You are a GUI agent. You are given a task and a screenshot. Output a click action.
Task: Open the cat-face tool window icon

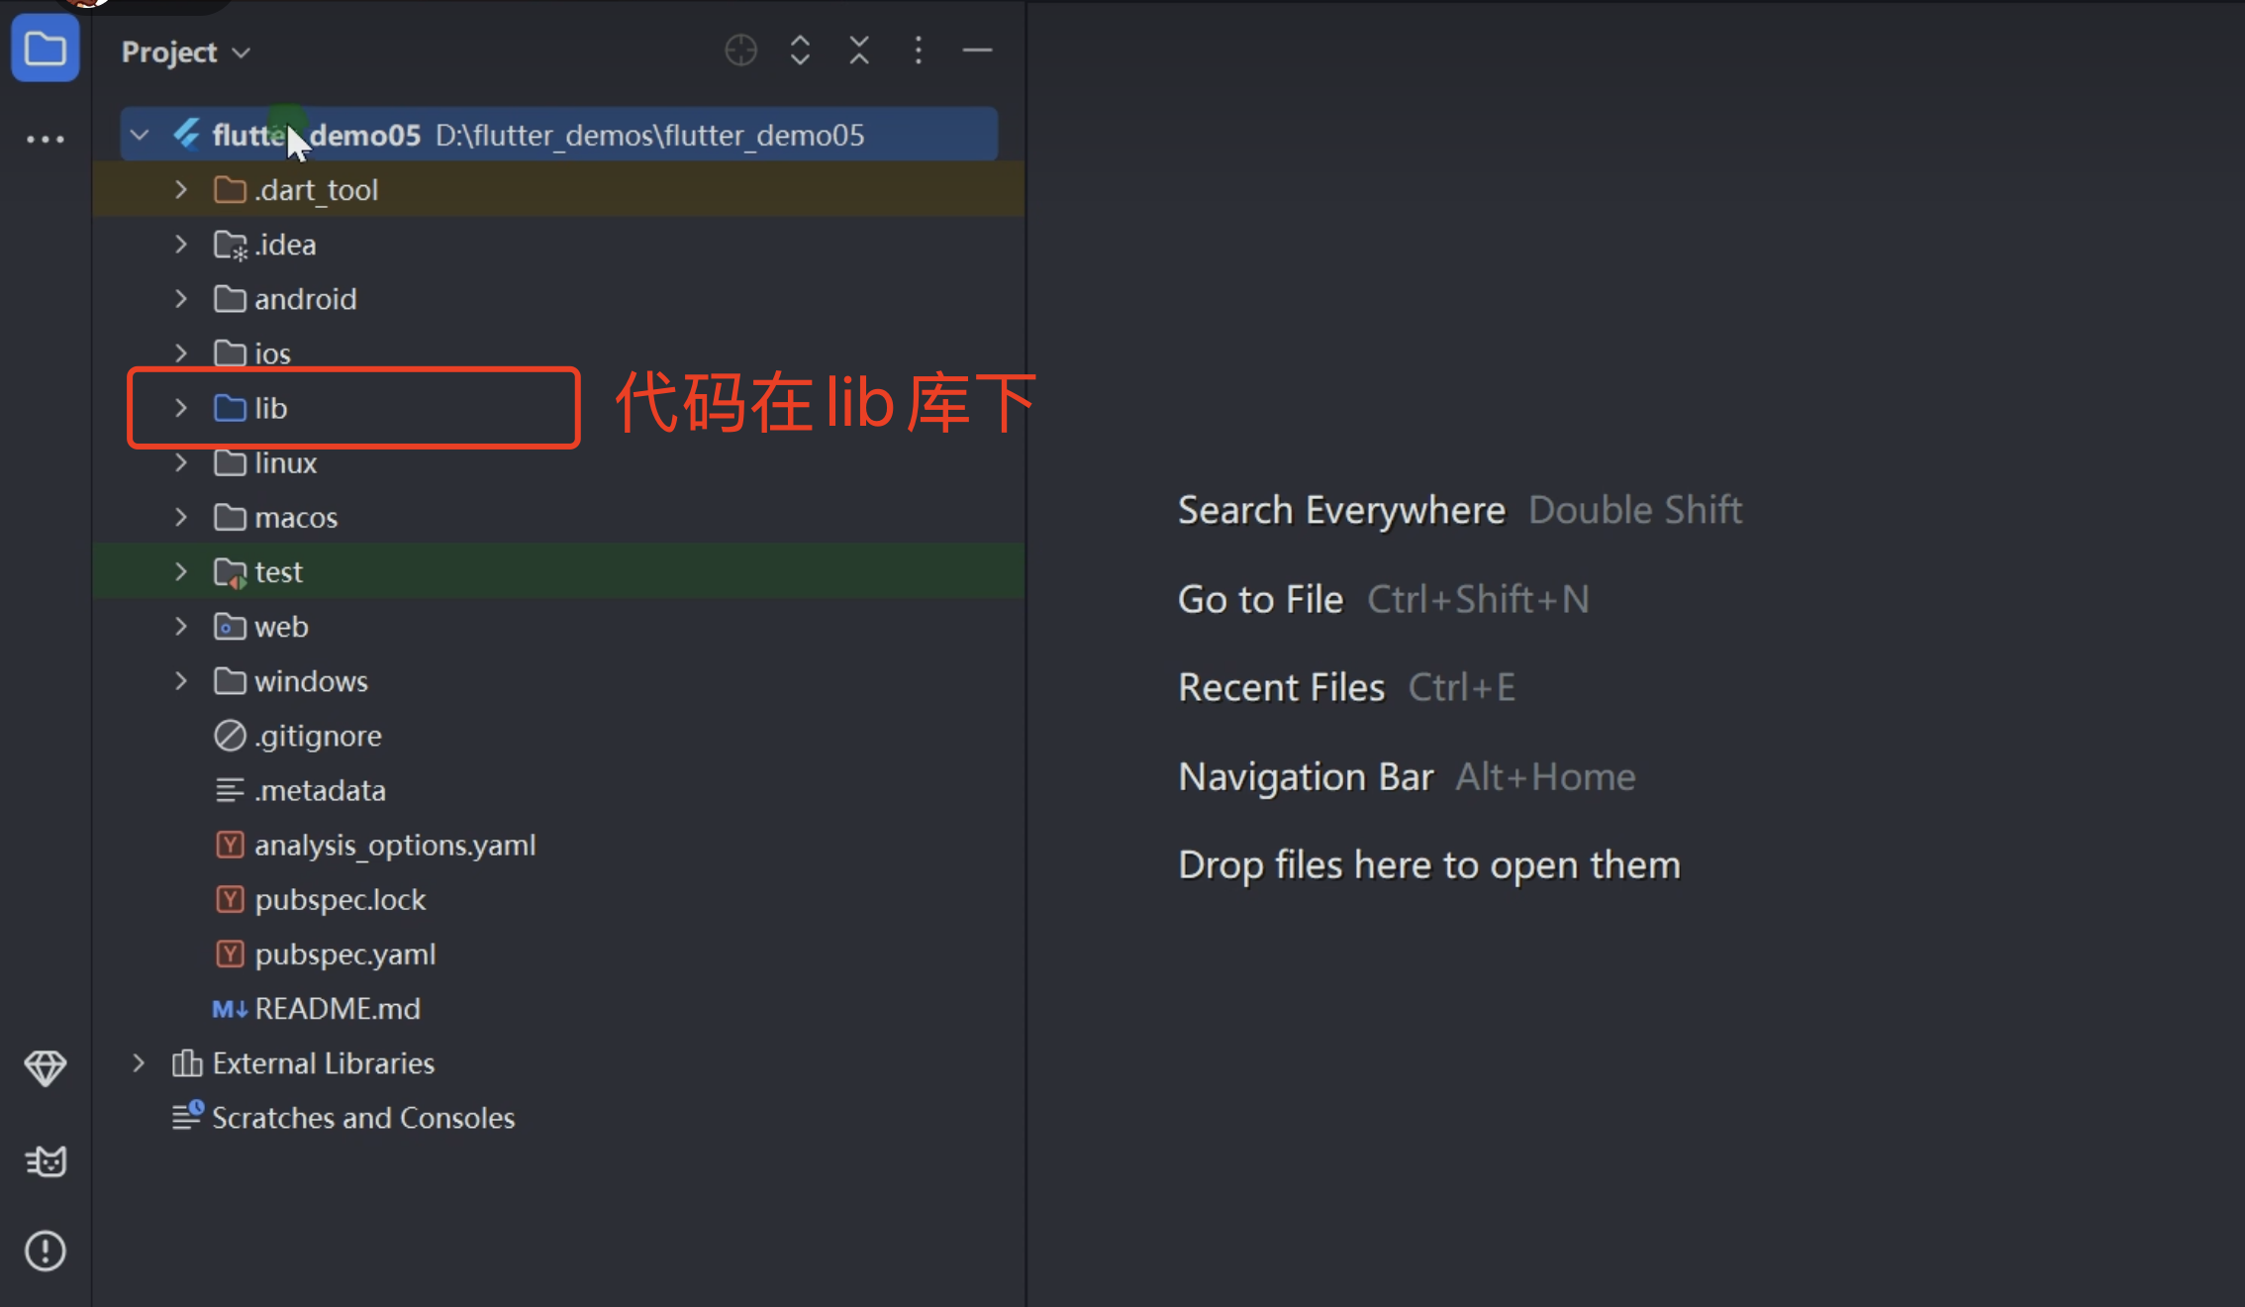[x=46, y=1160]
